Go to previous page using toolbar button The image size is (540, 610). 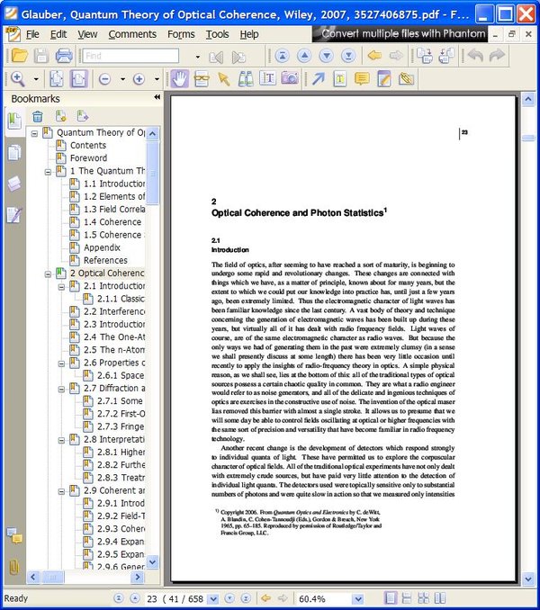point(304,56)
